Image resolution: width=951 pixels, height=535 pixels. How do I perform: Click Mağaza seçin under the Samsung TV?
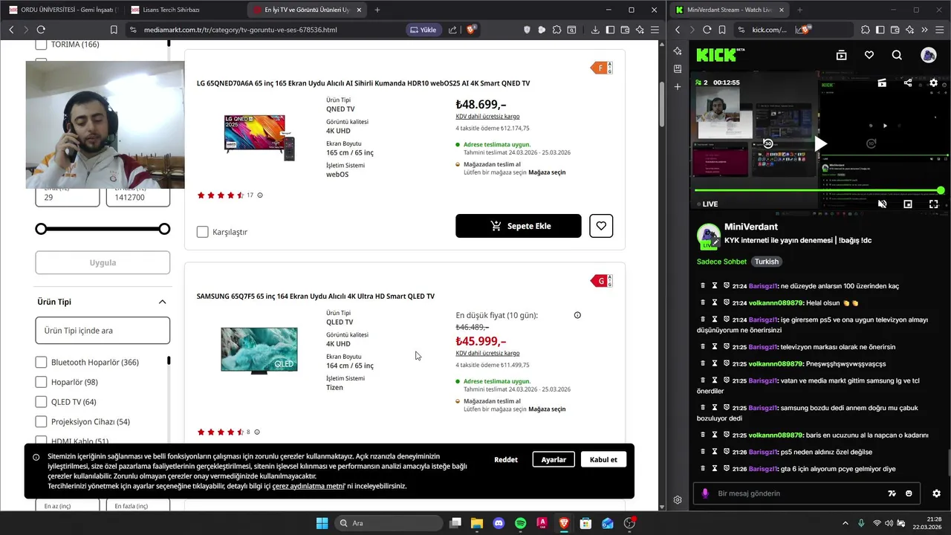pos(547,409)
